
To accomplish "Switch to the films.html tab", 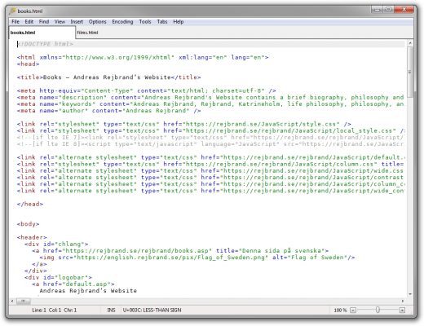I will tap(87, 33).
